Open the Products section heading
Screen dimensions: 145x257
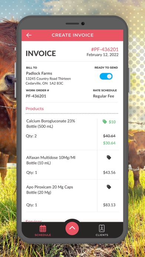pos(35,109)
